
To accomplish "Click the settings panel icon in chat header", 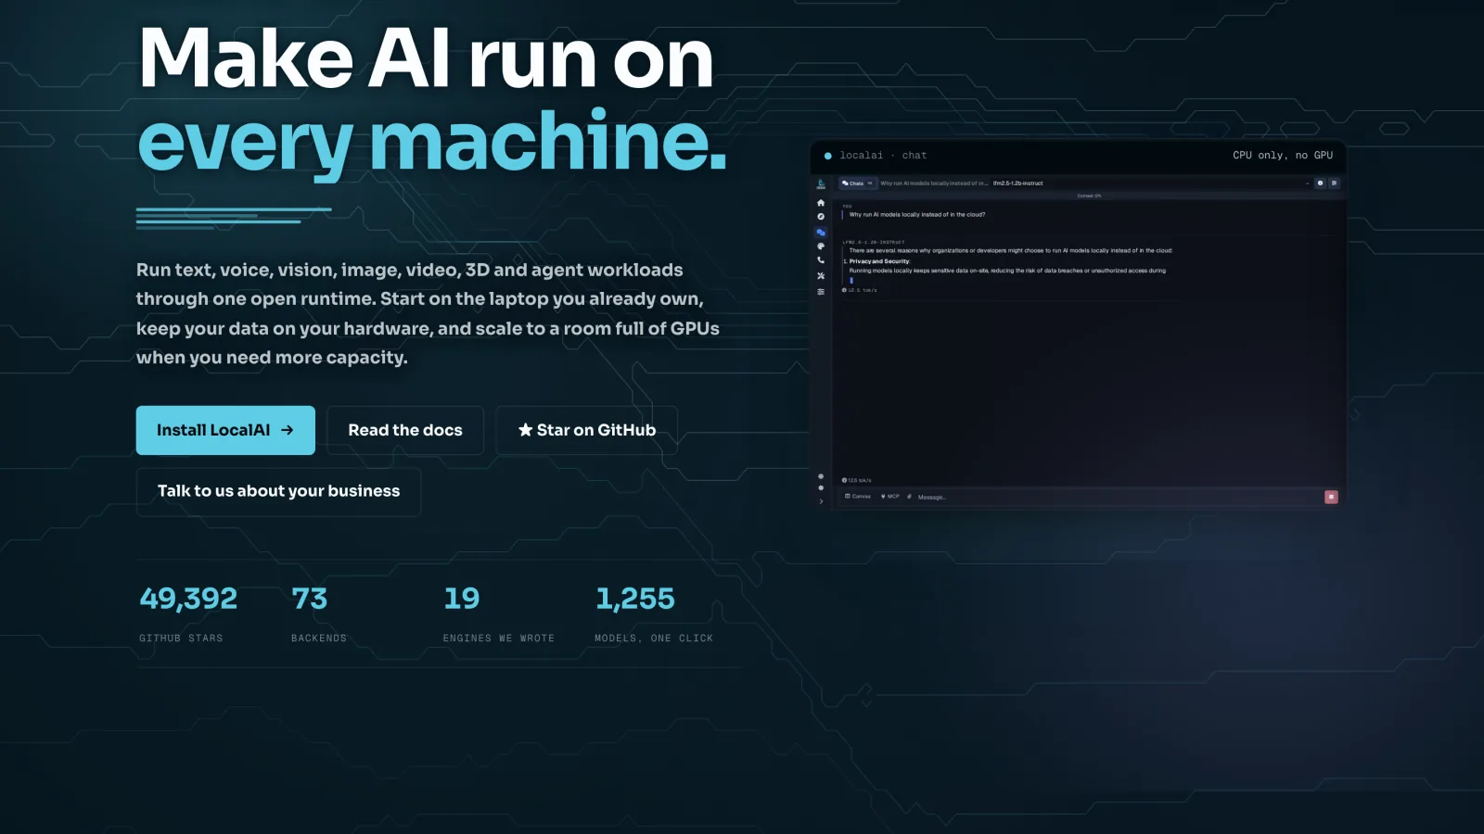I will click(x=1335, y=183).
